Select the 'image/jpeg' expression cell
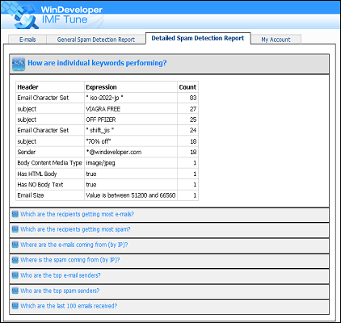This screenshot has height=323, width=341. coord(131,163)
